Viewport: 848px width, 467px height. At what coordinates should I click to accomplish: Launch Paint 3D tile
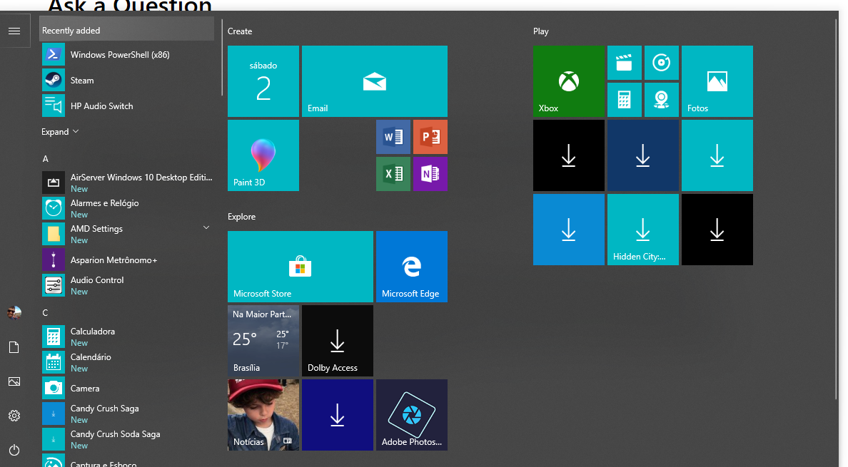pos(263,155)
